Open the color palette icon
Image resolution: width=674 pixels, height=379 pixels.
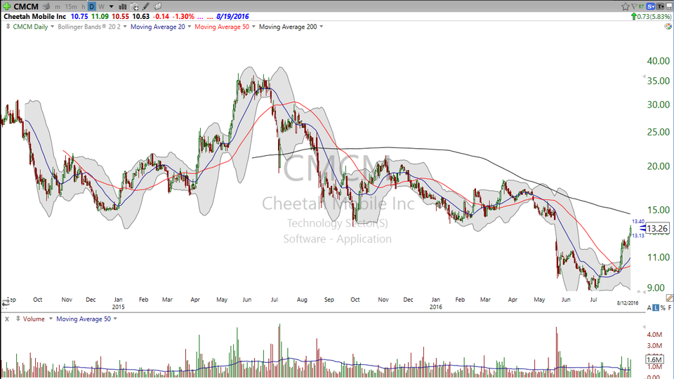[x=668, y=27]
